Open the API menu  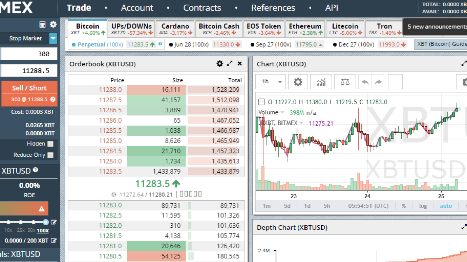(x=332, y=8)
